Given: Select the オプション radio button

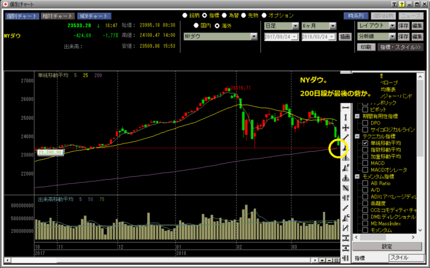Looking at the screenshot, I should tap(264, 15).
